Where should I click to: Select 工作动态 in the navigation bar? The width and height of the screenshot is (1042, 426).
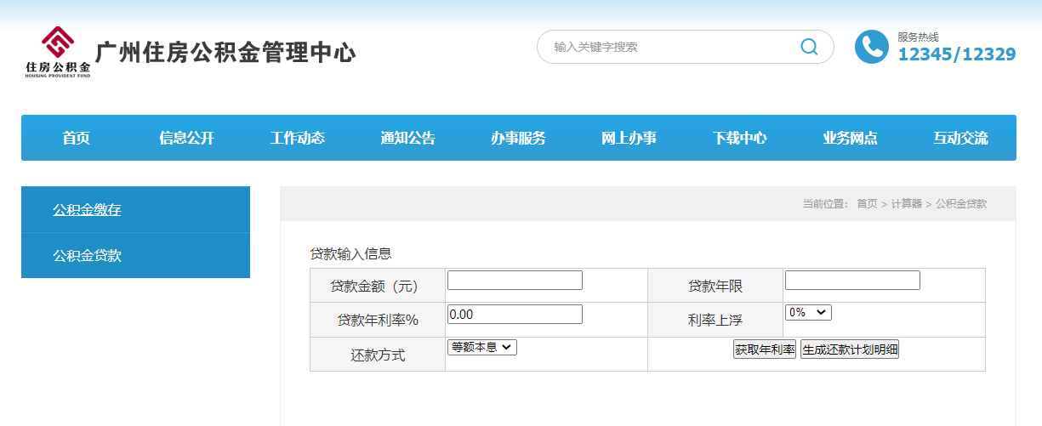[x=297, y=138]
